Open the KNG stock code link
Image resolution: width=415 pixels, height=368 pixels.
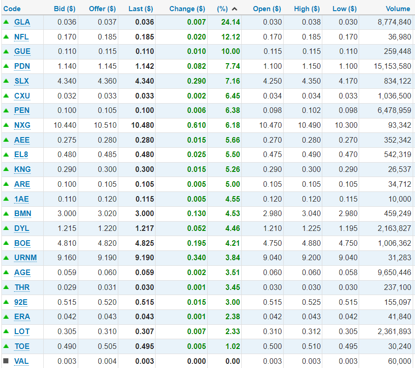[x=22, y=169]
